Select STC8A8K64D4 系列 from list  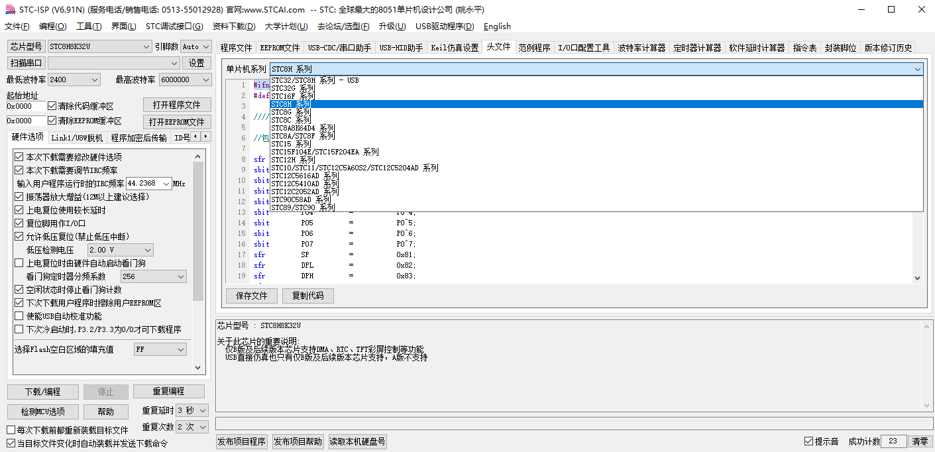pos(596,128)
